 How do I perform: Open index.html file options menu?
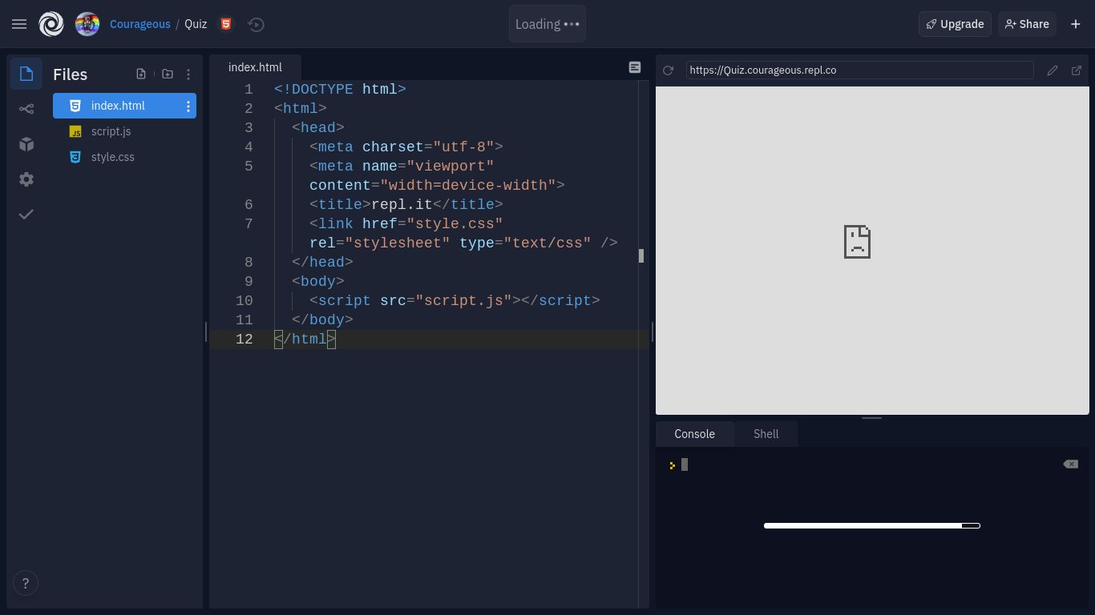pos(188,106)
